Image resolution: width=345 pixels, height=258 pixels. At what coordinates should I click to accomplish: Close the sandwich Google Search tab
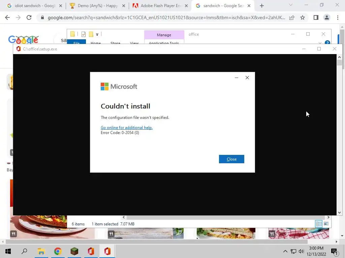(249, 6)
